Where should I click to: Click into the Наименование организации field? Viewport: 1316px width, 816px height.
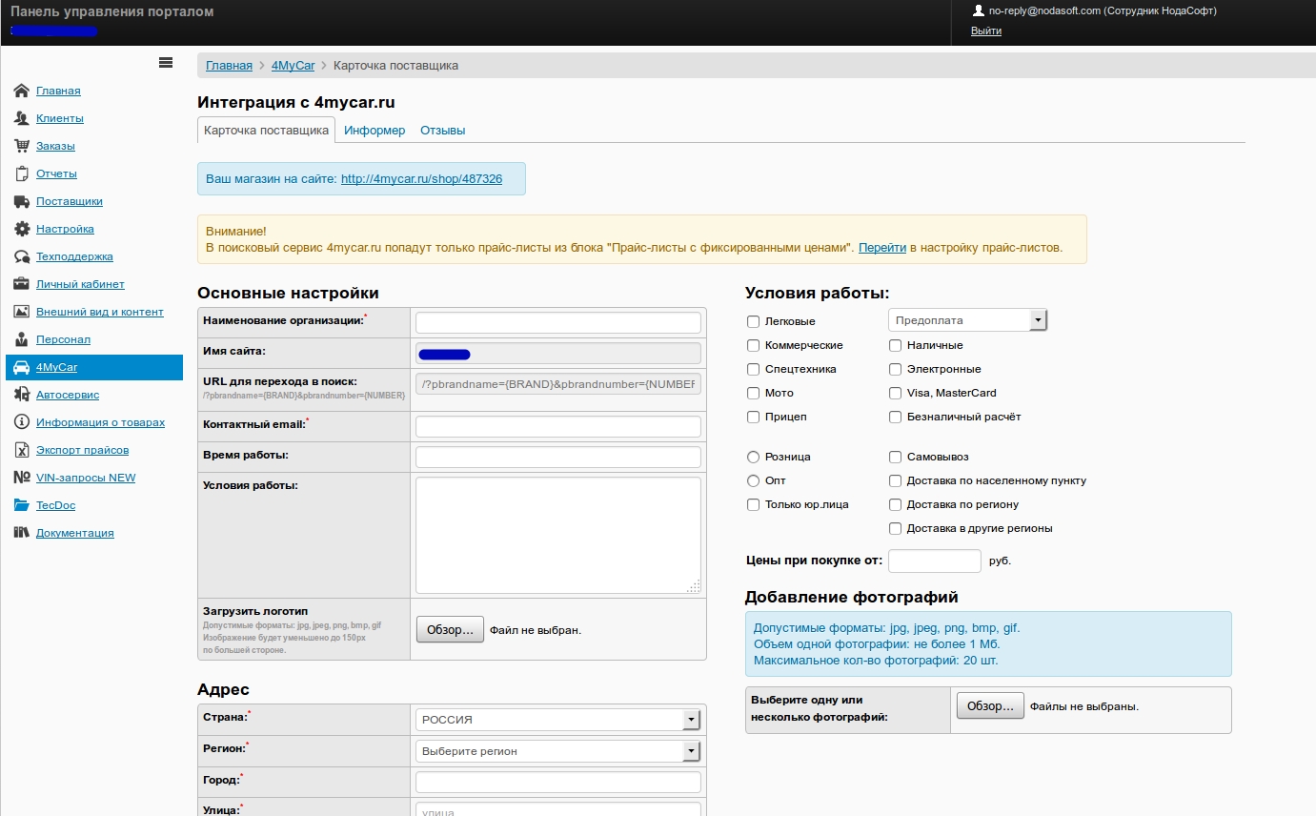558,322
